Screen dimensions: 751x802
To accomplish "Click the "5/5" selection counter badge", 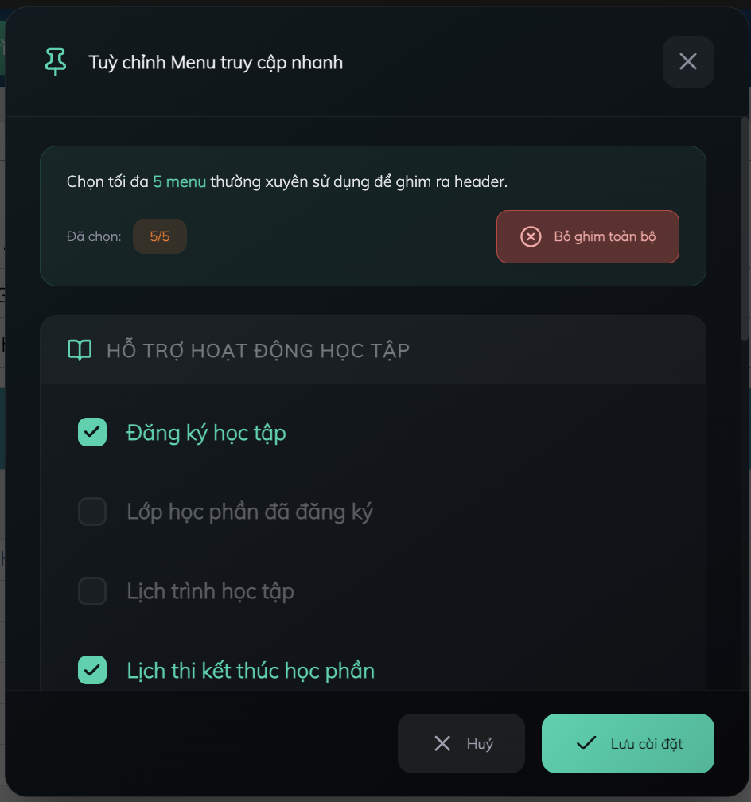I will point(160,236).
